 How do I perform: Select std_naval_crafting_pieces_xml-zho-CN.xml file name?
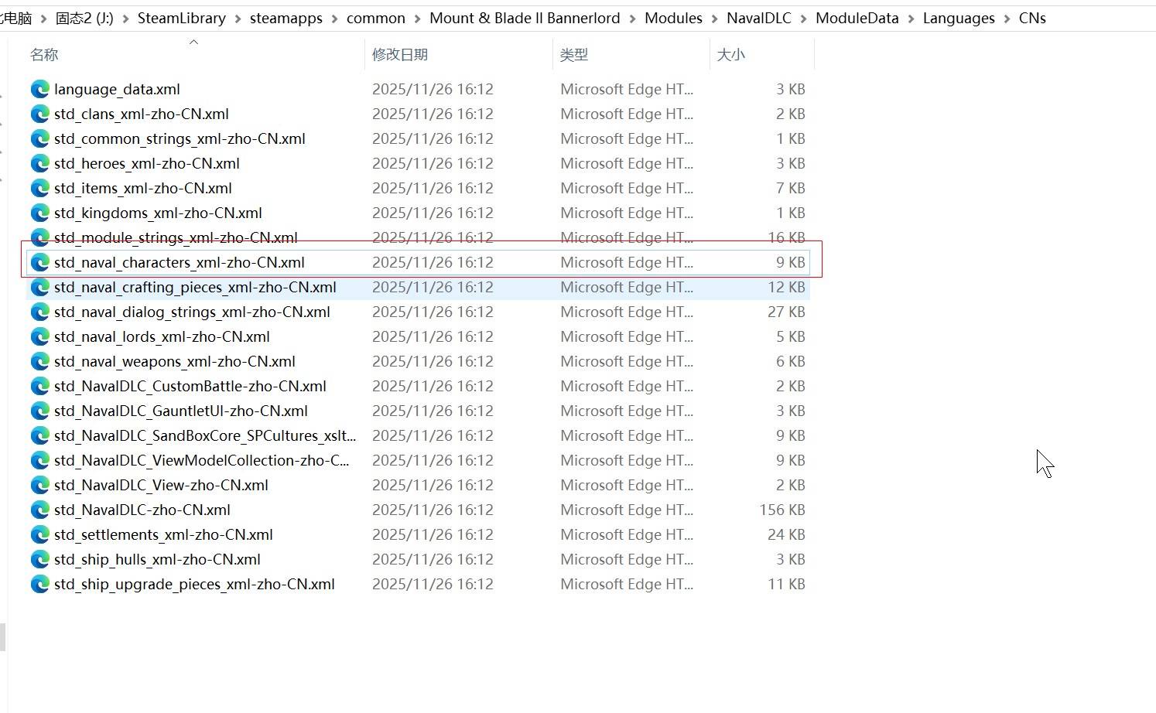pyautogui.click(x=195, y=287)
